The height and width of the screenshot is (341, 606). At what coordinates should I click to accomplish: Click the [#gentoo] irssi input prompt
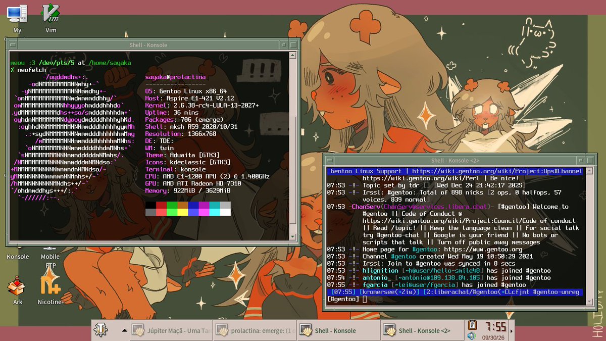point(346,300)
